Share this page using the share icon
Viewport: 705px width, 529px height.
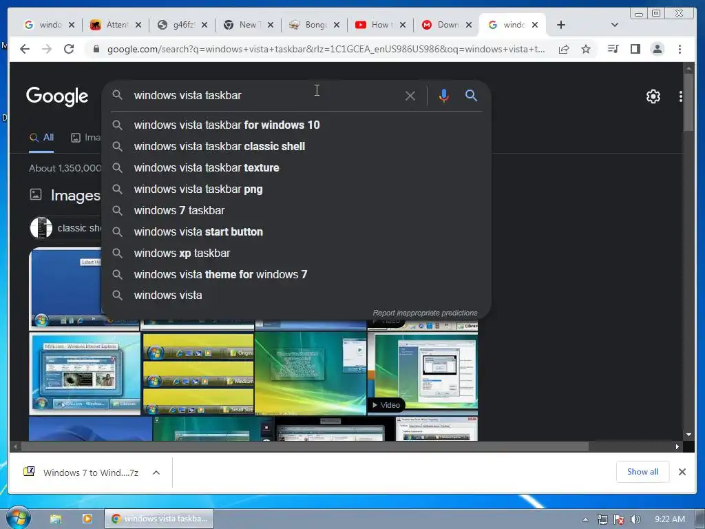pyautogui.click(x=564, y=49)
